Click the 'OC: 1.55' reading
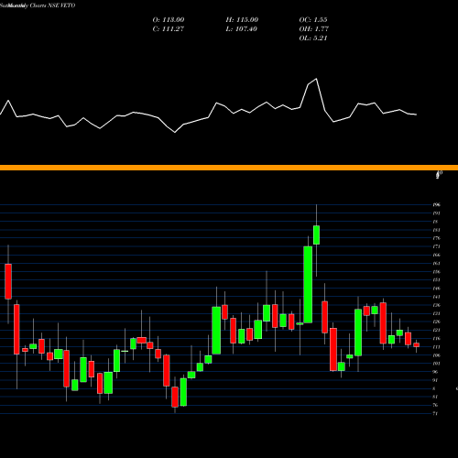This screenshot has height=458, width=458. pos(313,19)
